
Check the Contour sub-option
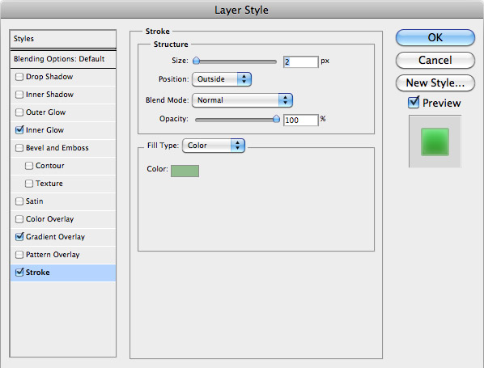click(29, 166)
